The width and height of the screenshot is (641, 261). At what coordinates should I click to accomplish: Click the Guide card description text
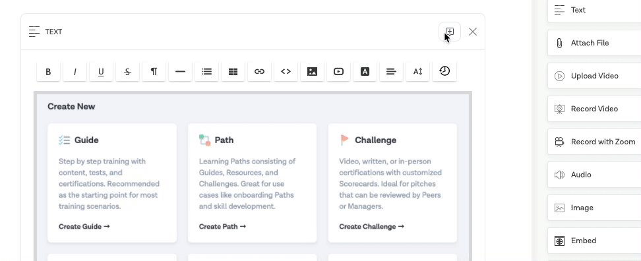pos(109,184)
